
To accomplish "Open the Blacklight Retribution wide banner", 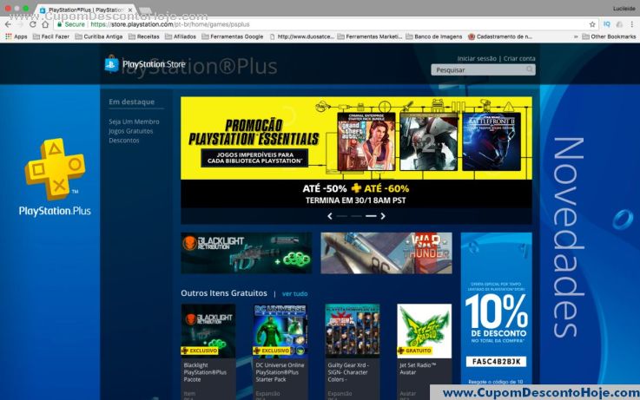I will pos(246,253).
